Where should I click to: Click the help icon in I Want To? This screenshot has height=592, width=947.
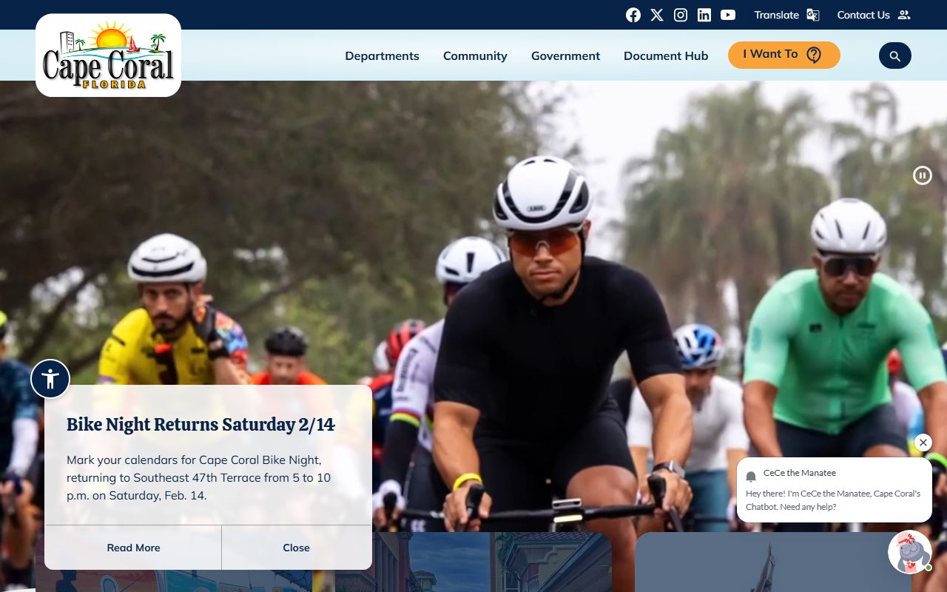[x=814, y=55]
